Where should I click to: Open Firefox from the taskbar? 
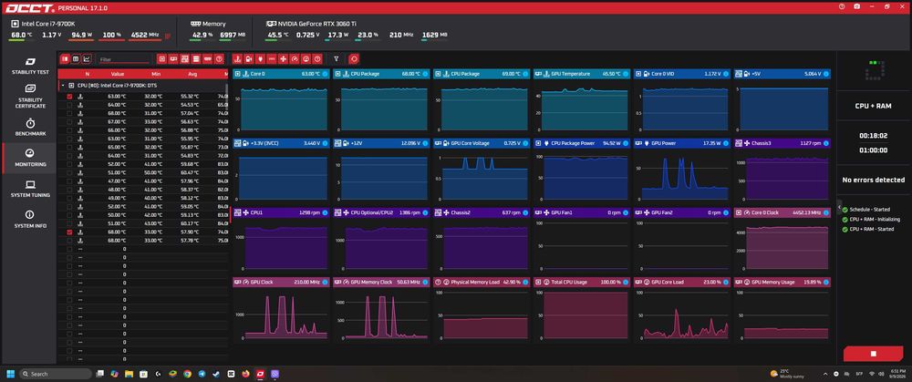click(245, 374)
